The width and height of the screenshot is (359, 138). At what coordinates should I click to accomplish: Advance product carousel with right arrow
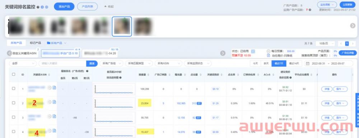(x=353, y=26)
